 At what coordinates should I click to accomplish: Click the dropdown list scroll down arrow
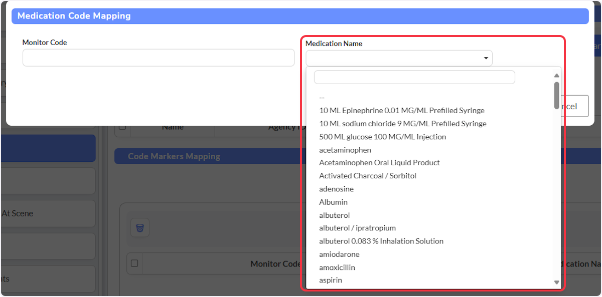point(556,282)
